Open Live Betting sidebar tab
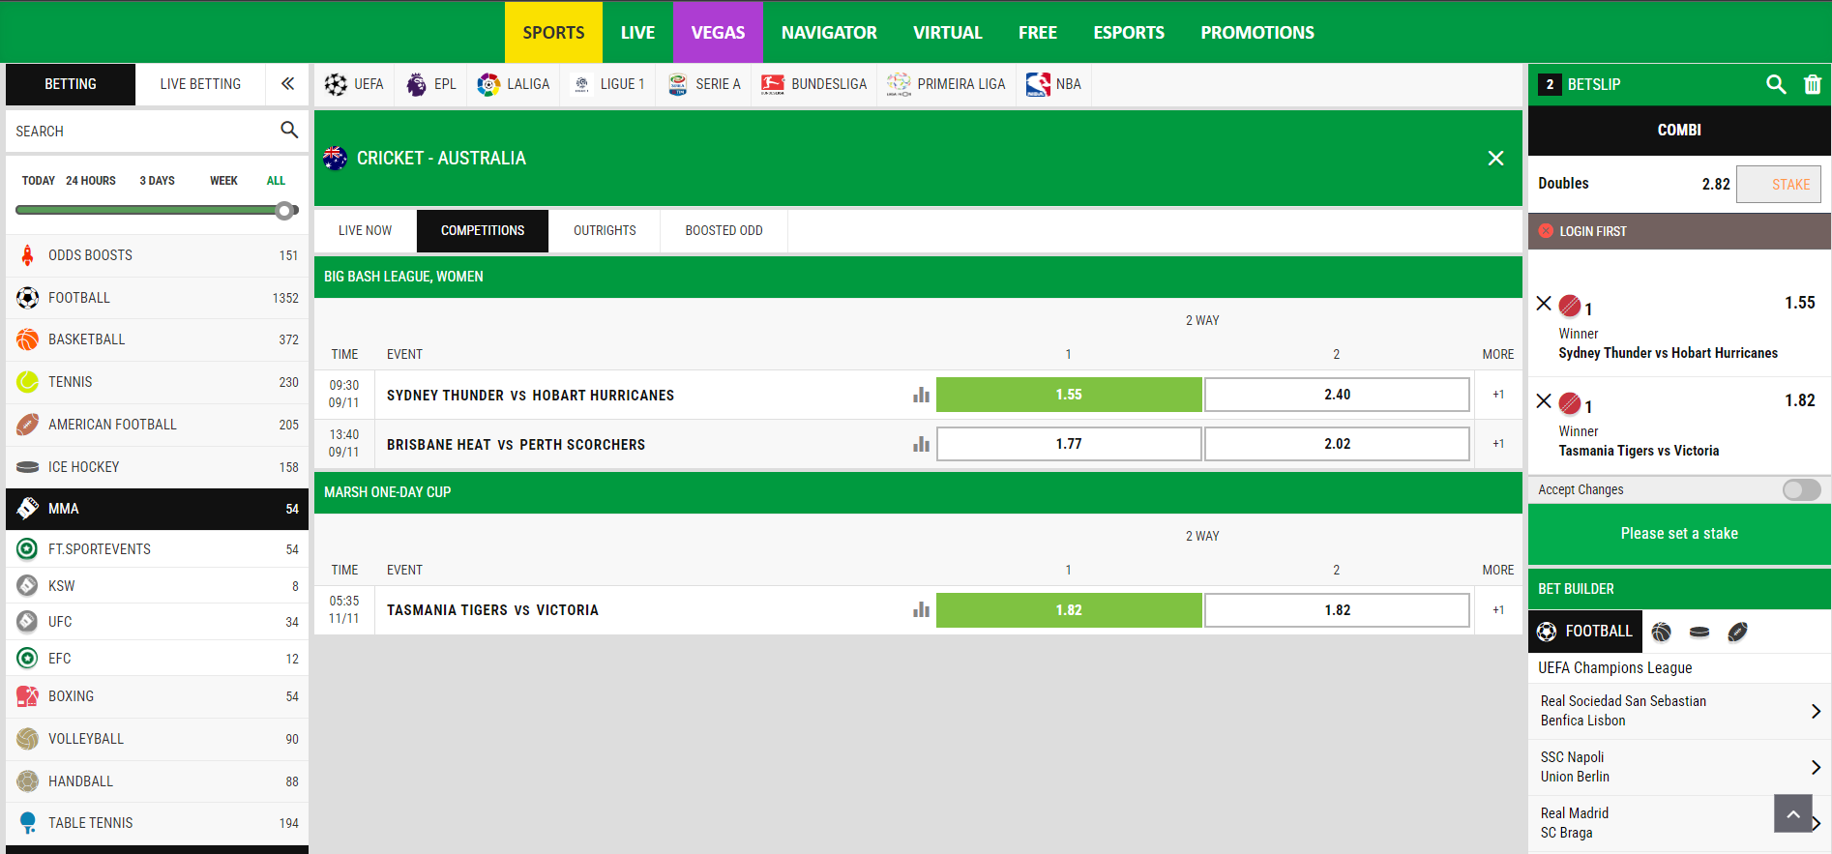1832x854 pixels. [200, 84]
